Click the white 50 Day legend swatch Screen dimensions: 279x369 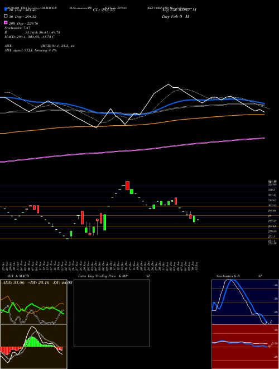pyautogui.click(x=6, y=16)
